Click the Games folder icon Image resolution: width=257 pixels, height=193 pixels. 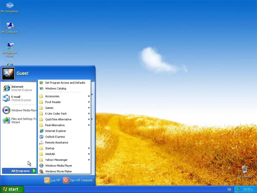click(x=41, y=108)
